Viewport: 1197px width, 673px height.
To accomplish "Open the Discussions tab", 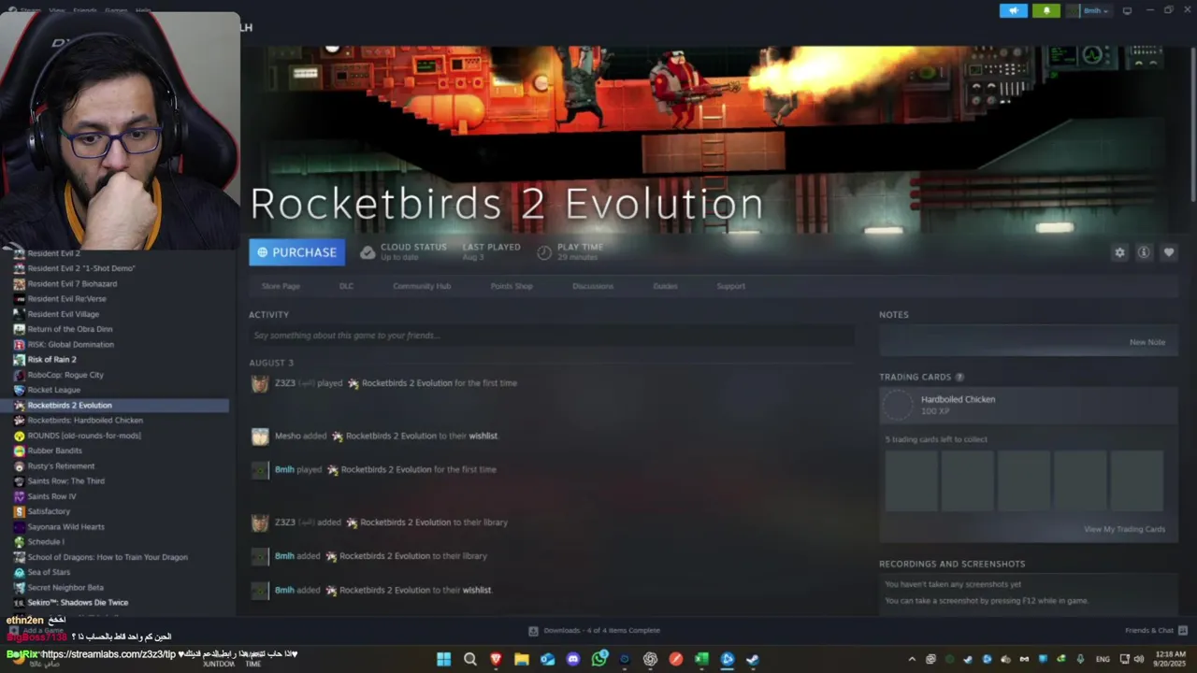I will click(593, 286).
